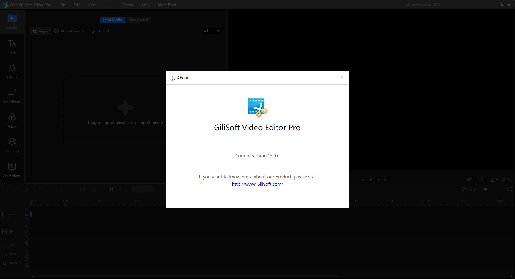
Task: Switch to the Local Media tab
Action: click(x=112, y=20)
